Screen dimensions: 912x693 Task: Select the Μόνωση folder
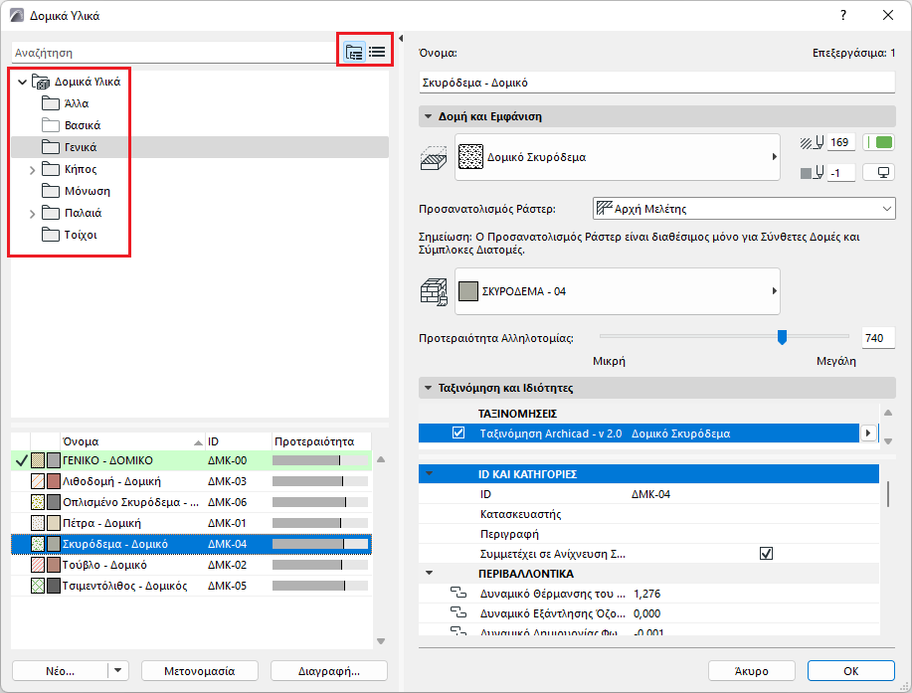88,191
